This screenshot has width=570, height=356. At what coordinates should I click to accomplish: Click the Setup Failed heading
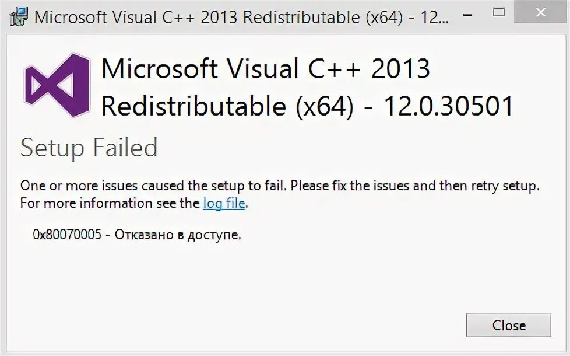[x=89, y=148]
